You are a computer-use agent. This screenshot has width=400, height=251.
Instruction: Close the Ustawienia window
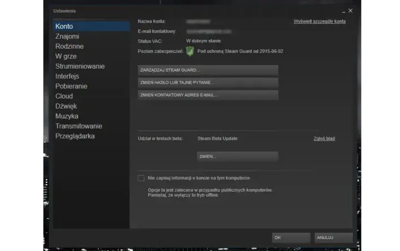pyautogui.click(x=351, y=11)
